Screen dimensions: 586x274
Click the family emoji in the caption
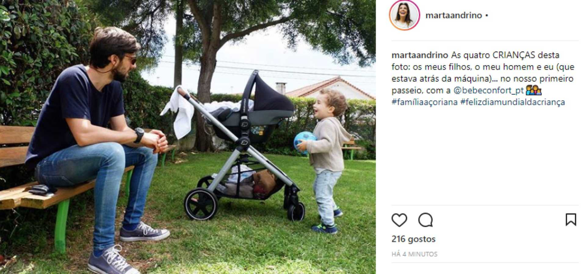point(533,90)
